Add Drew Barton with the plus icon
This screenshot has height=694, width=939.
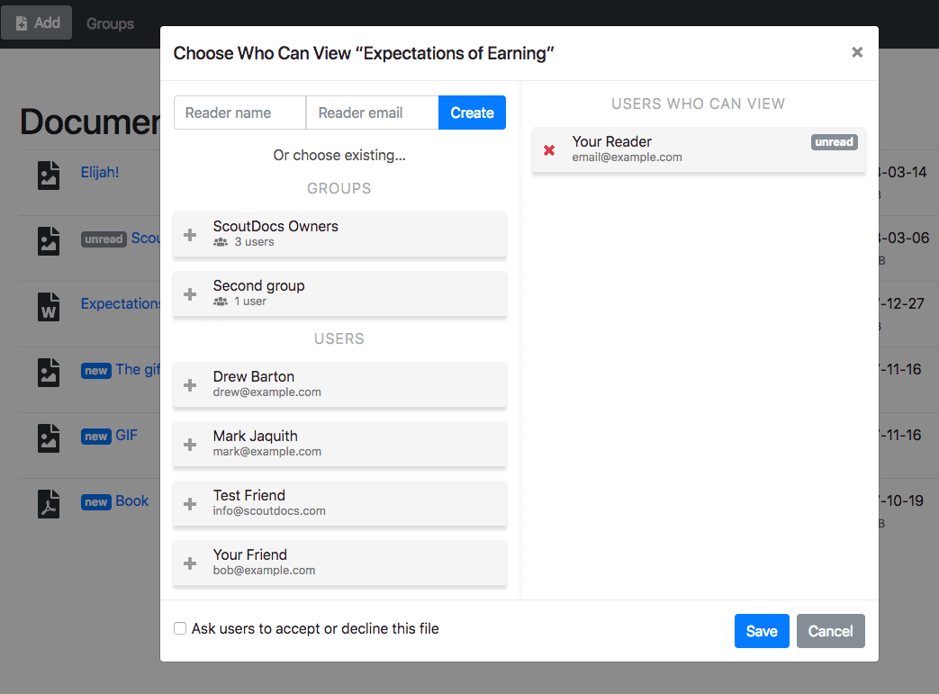pos(190,385)
